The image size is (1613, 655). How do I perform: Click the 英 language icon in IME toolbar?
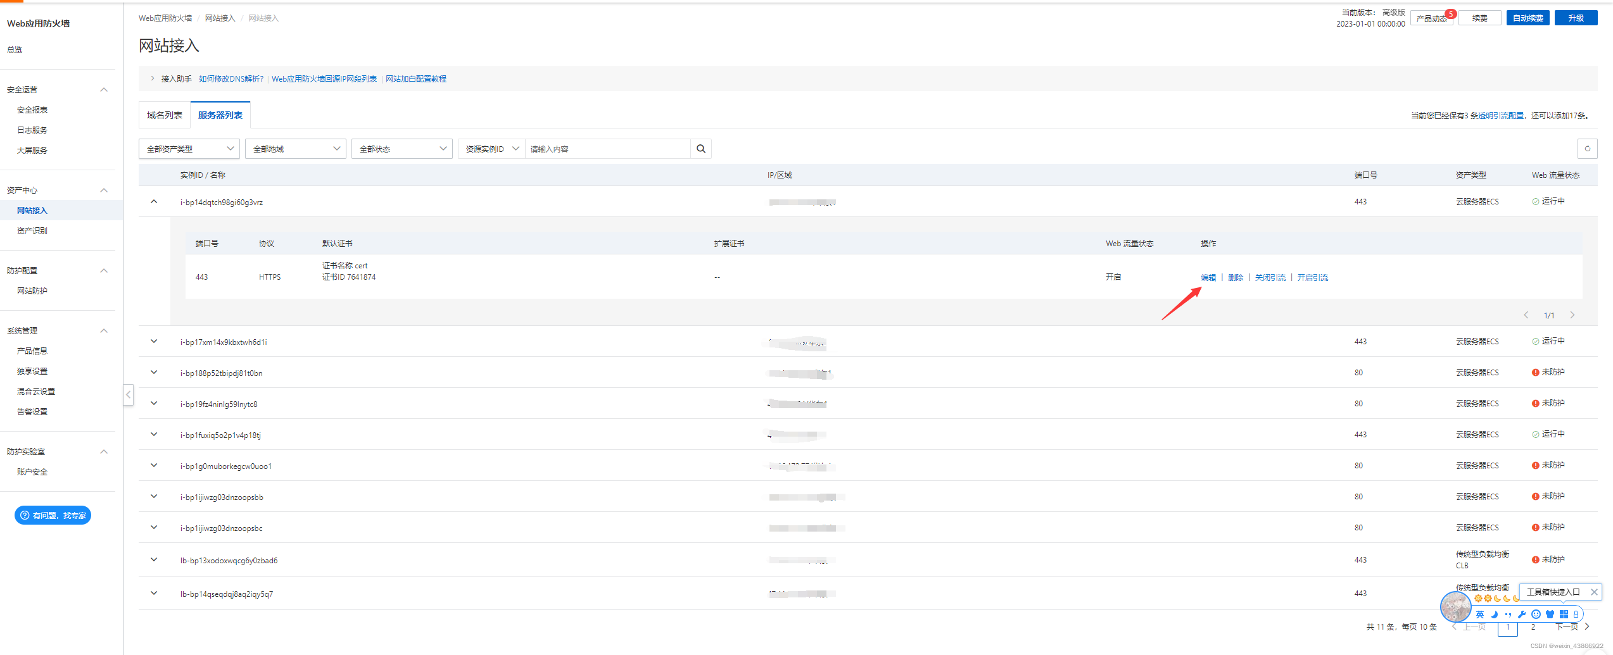(x=1479, y=614)
